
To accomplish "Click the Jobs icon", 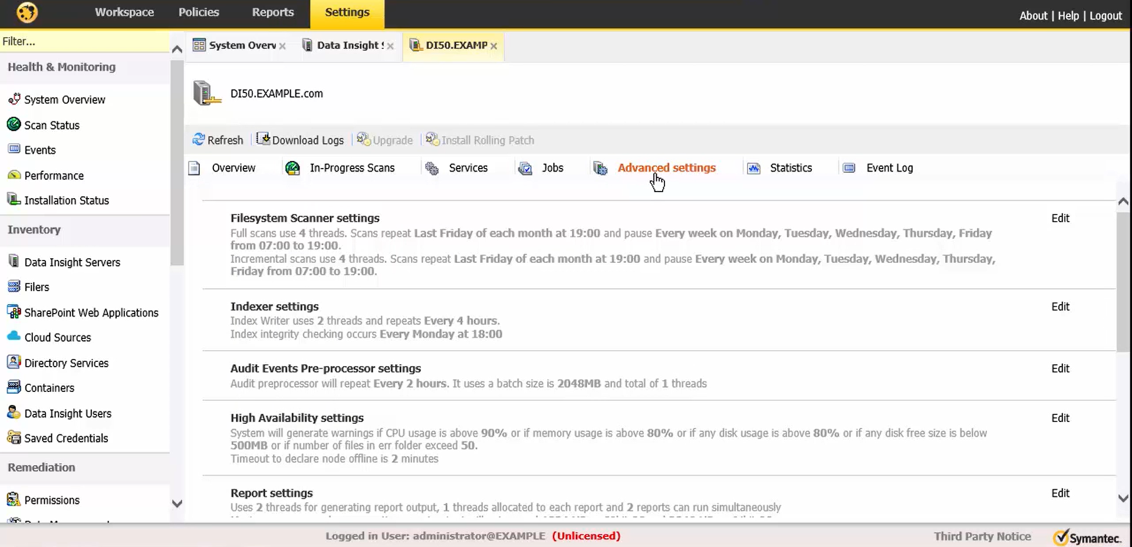I will click(525, 169).
